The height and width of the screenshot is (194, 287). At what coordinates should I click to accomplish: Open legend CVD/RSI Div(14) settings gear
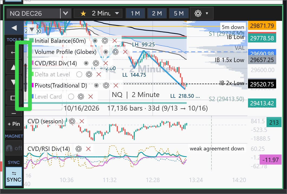[96, 63]
